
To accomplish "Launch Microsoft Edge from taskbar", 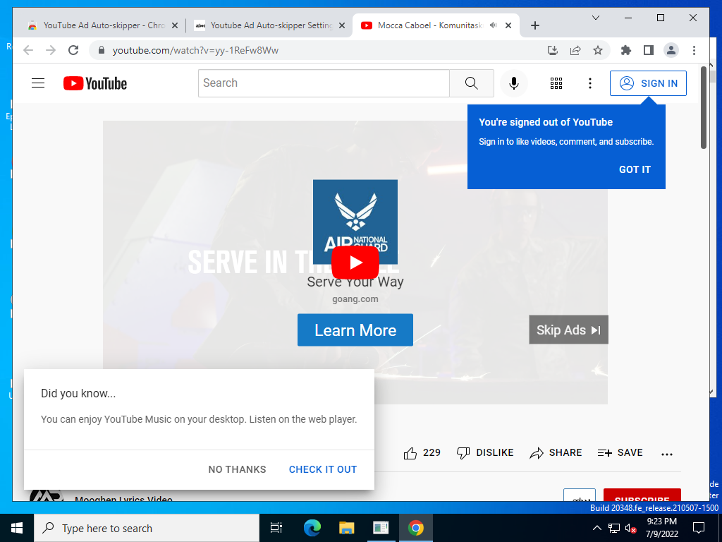I will [x=312, y=528].
